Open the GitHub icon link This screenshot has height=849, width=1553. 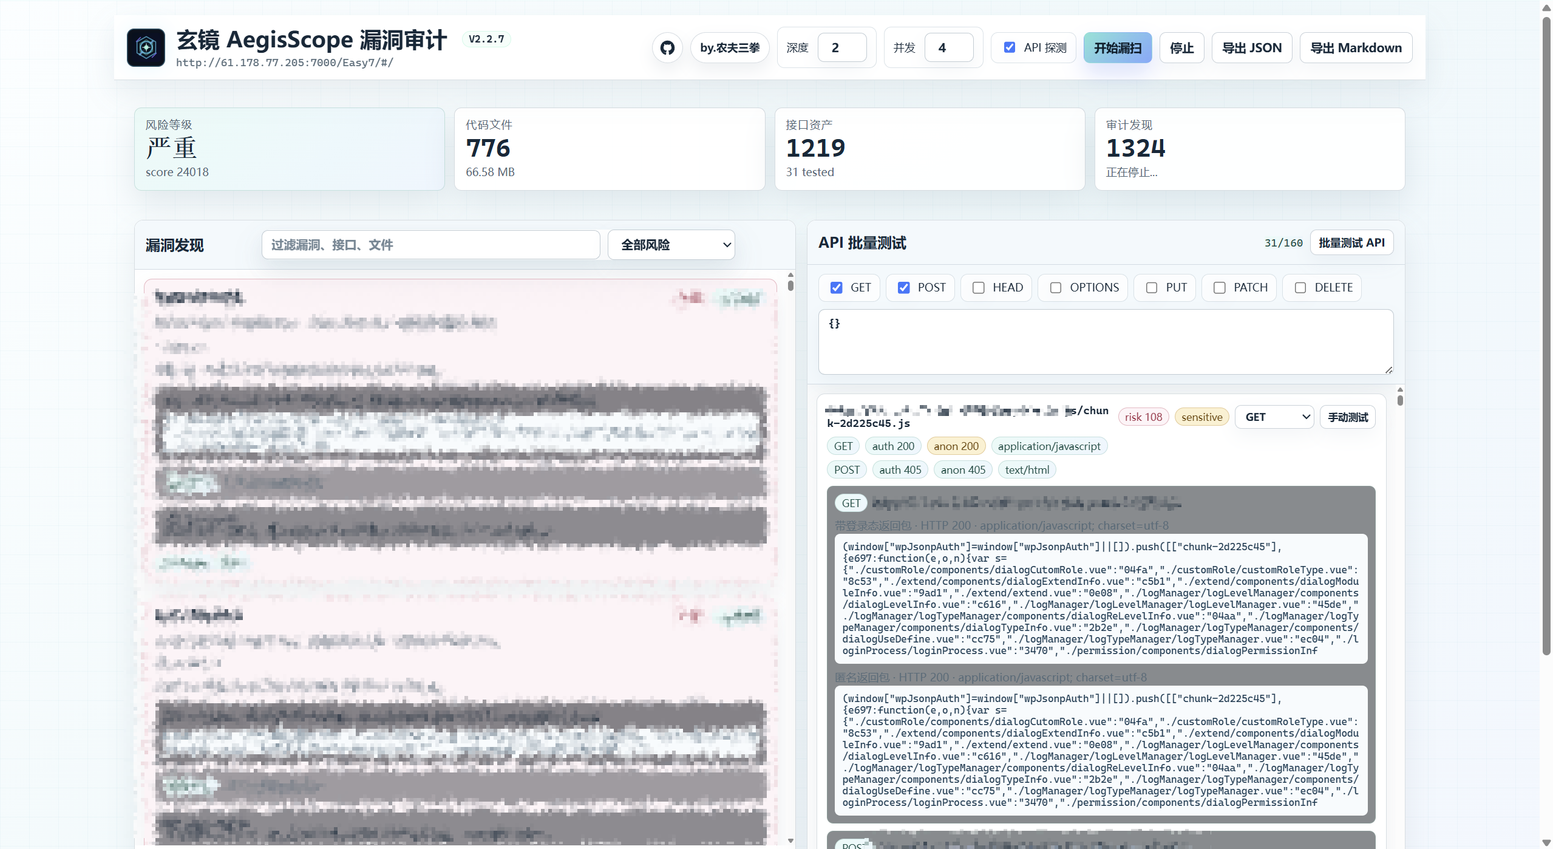pyautogui.click(x=667, y=48)
